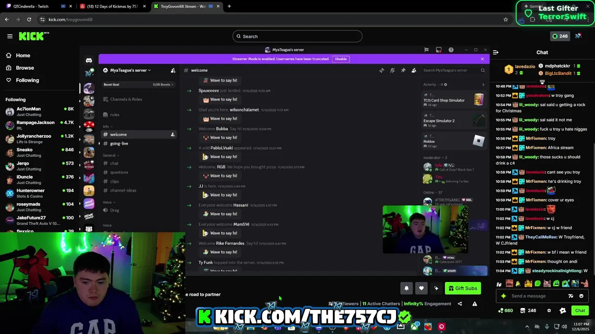This screenshot has width=595, height=334.
Task: Select the going-live channel in streamed Discord
Action: click(x=119, y=143)
